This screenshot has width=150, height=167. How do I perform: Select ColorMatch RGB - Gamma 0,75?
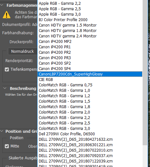click(90, 85)
